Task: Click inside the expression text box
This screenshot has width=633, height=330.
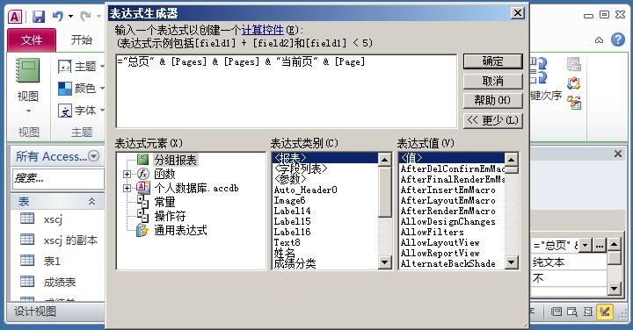Action: (287, 91)
